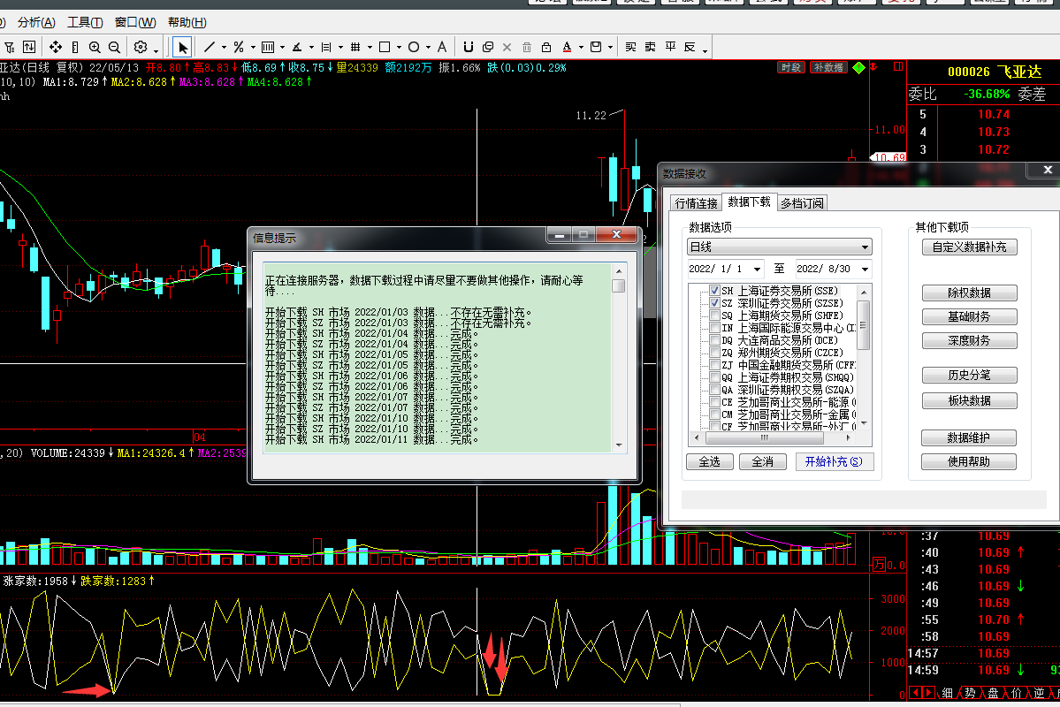Screen dimensions: 1060x707
Task: Click the ruler measure icon
Action: (75, 48)
